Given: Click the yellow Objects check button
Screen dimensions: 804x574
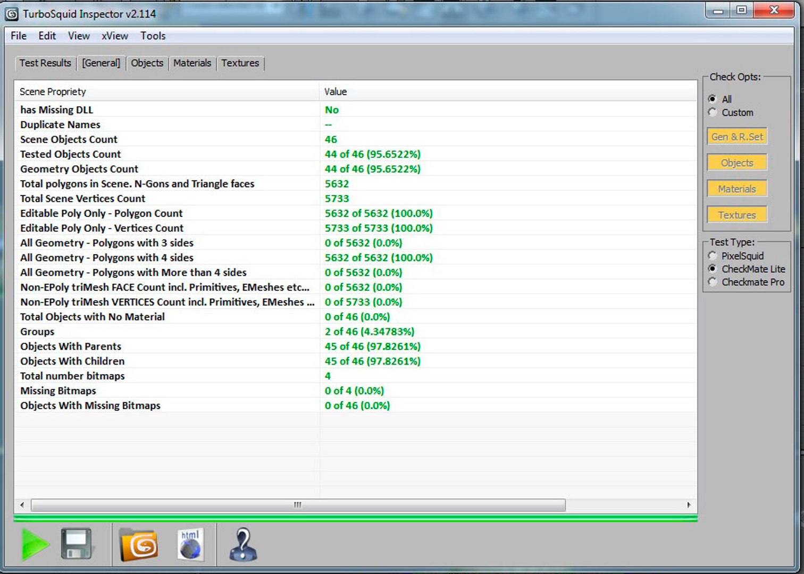Looking at the screenshot, I should pyautogui.click(x=737, y=163).
